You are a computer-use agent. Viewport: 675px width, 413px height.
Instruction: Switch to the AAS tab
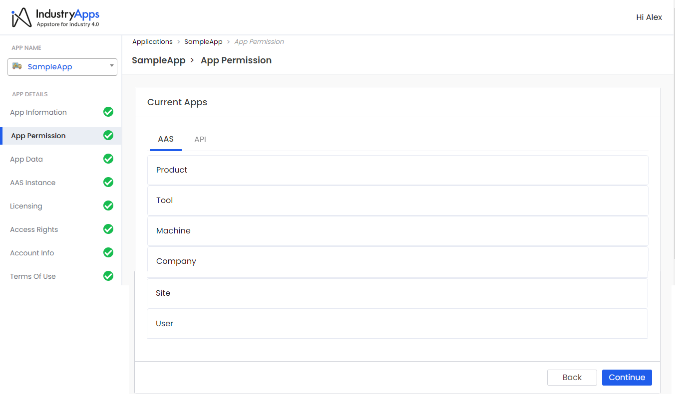[166, 139]
